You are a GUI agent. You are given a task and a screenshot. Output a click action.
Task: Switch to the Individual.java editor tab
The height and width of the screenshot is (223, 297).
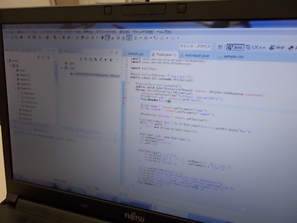click(x=195, y=56)
